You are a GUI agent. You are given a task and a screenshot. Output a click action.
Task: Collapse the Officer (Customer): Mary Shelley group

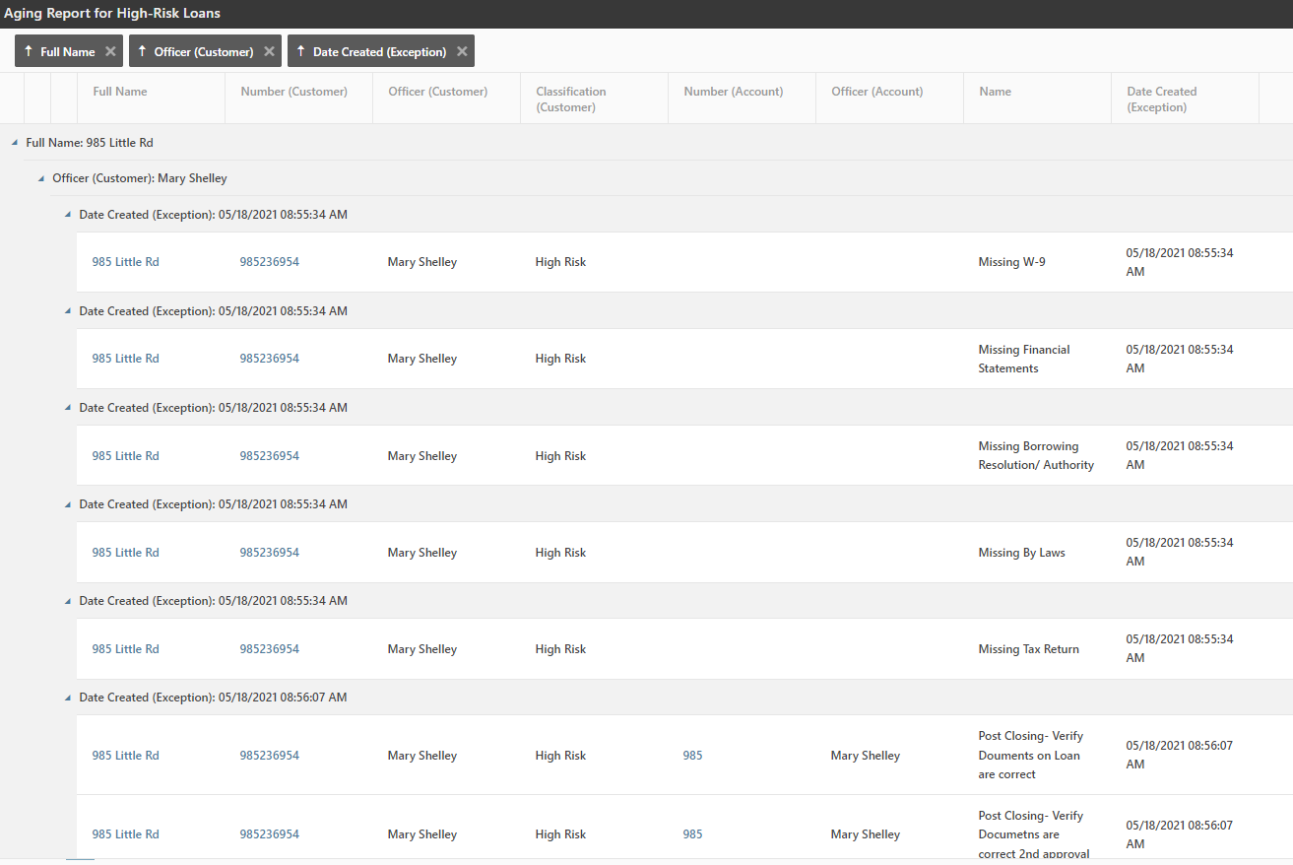pos(40,179)
